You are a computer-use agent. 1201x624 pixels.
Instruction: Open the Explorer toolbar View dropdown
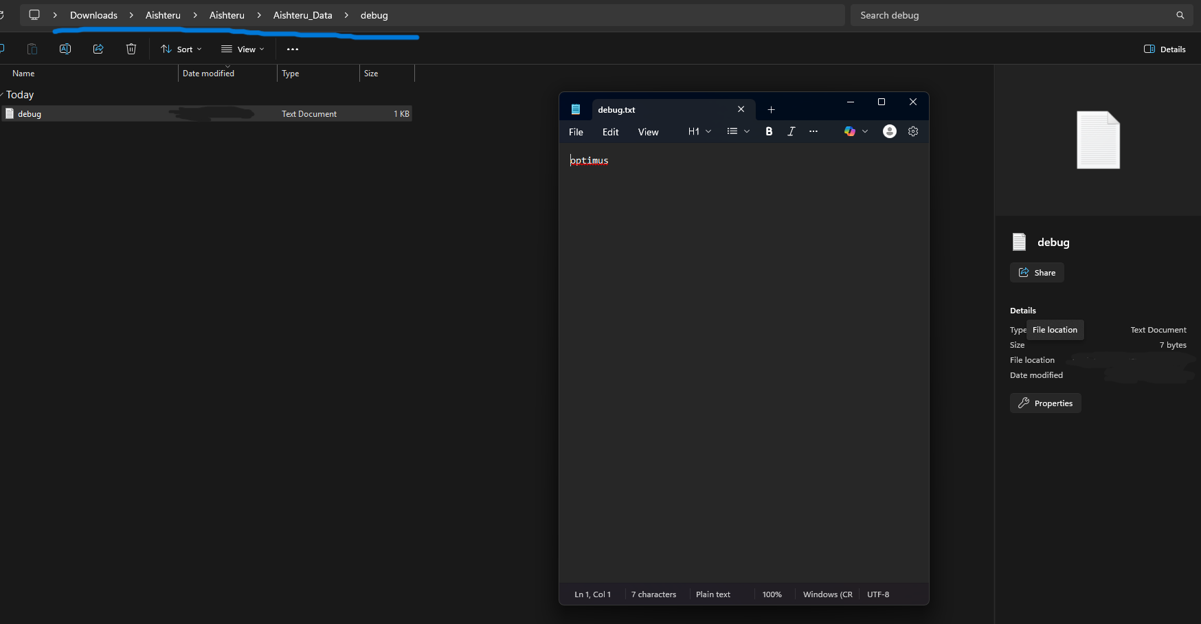coord(243,49)
